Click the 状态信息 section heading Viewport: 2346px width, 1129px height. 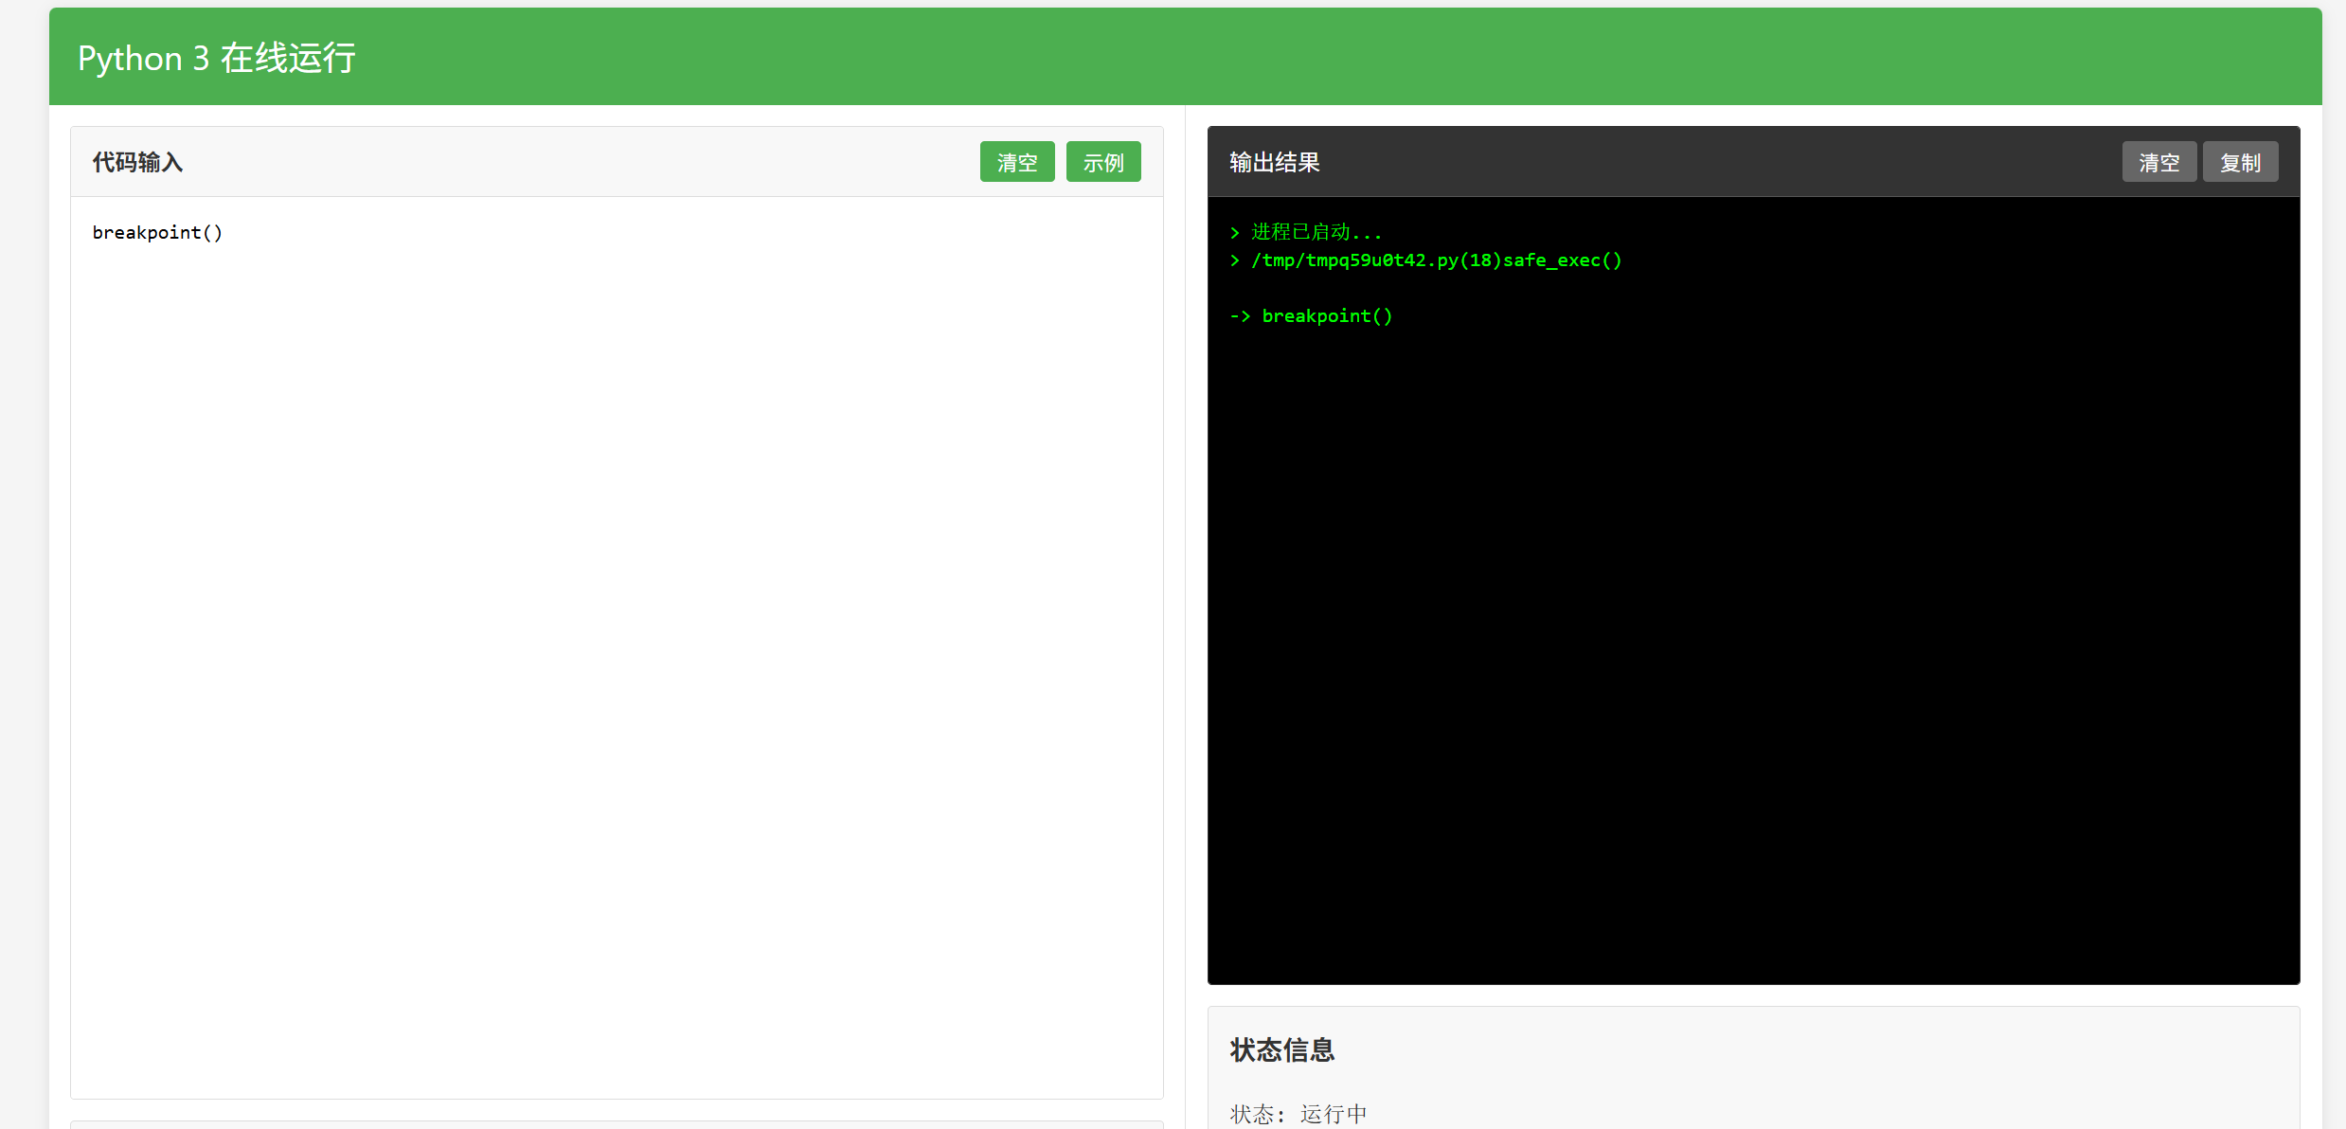[x=1281, y=1050]
